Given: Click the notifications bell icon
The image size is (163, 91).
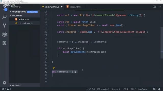Looking at the screenshot, I should (x=159, y=89).
